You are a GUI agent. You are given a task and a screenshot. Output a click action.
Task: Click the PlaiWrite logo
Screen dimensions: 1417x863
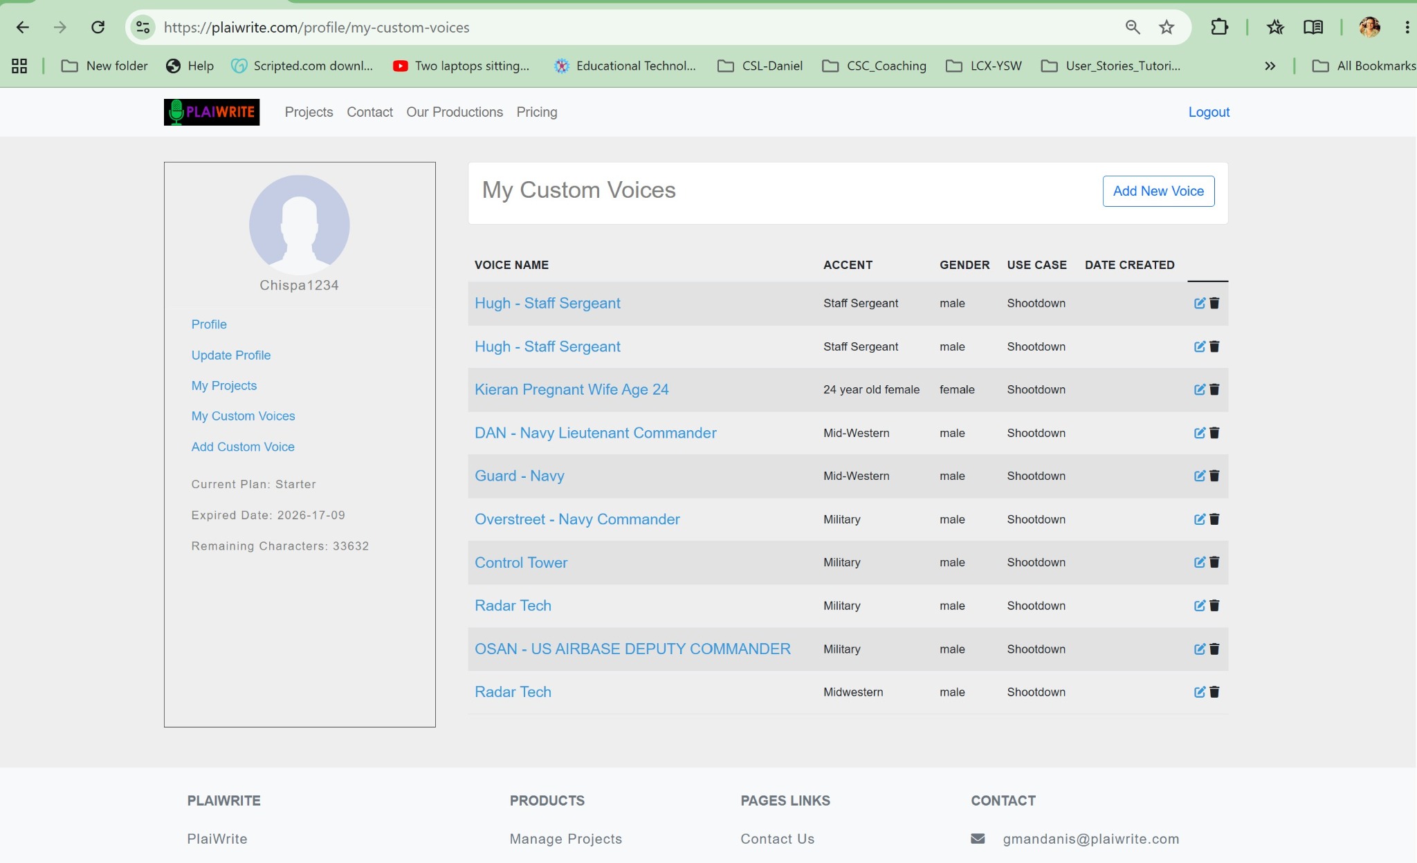pos(212,112)
